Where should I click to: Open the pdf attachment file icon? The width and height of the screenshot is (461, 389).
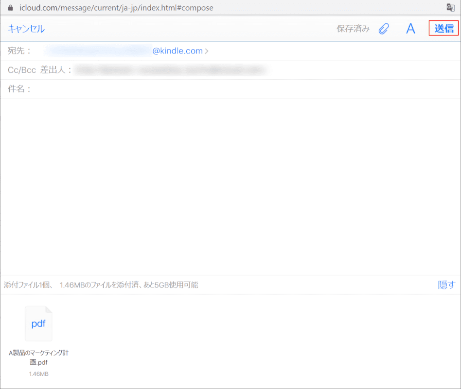tap(38, 323)
